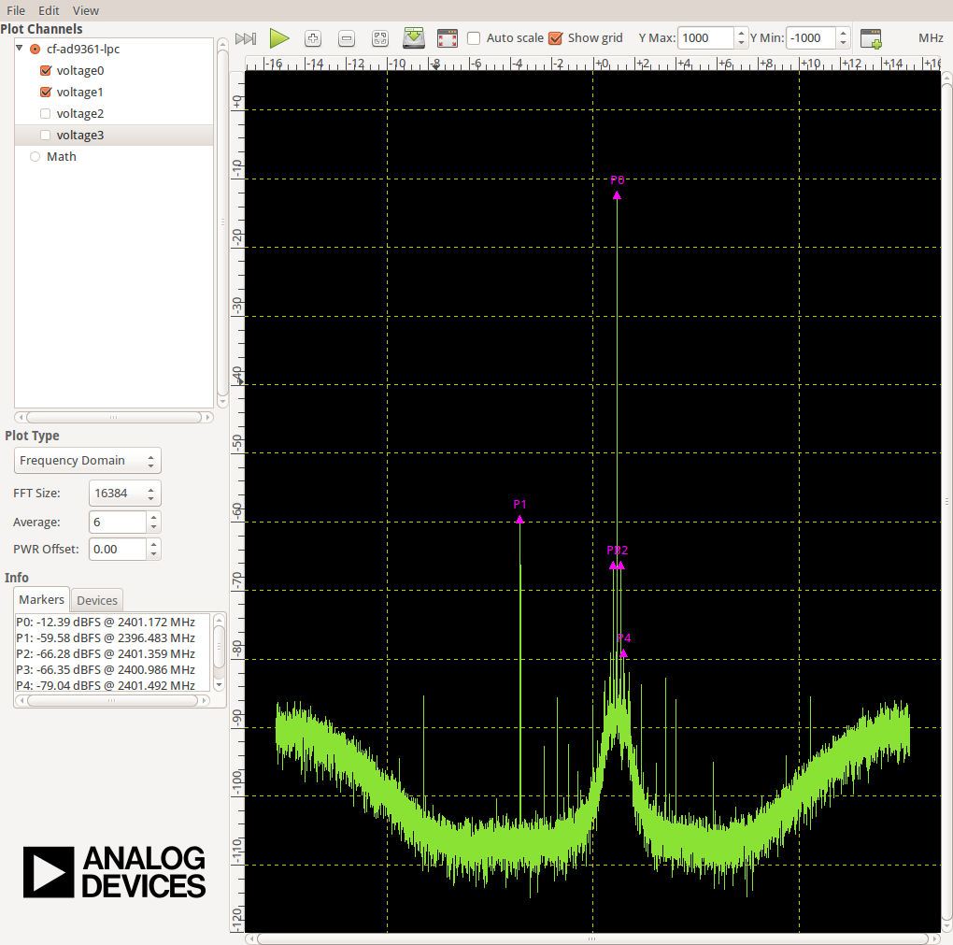Open a new plot window icon
Screen dimensions: 953x945
click(x=871, y=38)
